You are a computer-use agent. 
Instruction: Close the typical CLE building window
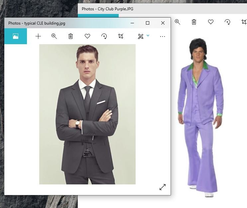point(163,23)
